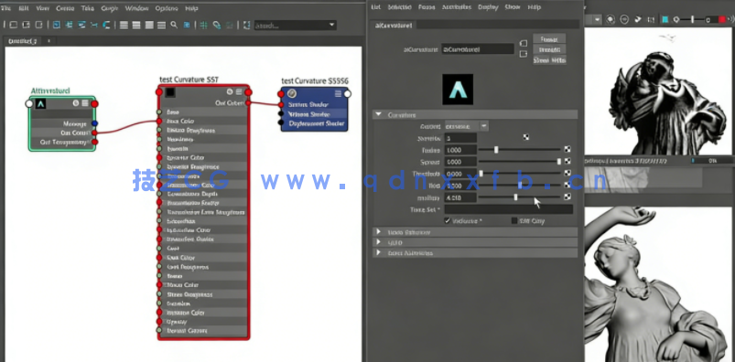Add a new graph tab with plus button
This screenshot has height=362, width=735.
click(49, 41)
